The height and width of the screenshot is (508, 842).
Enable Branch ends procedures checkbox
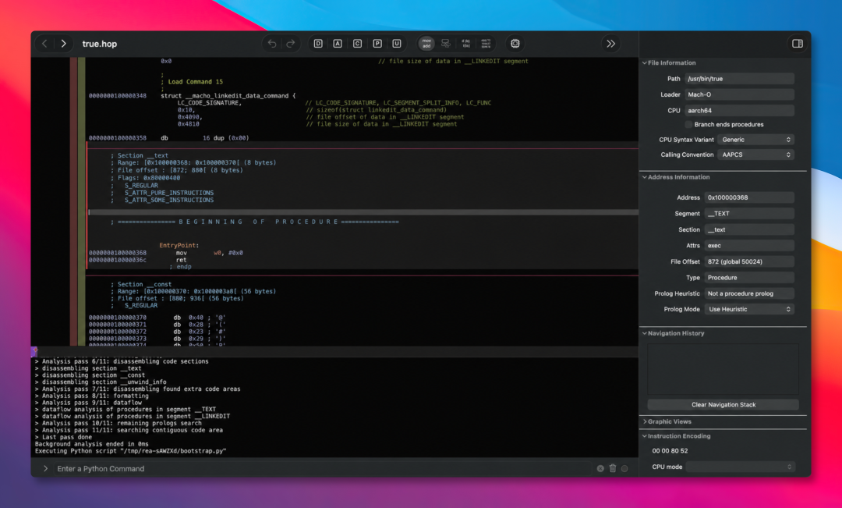click(688, 125)
